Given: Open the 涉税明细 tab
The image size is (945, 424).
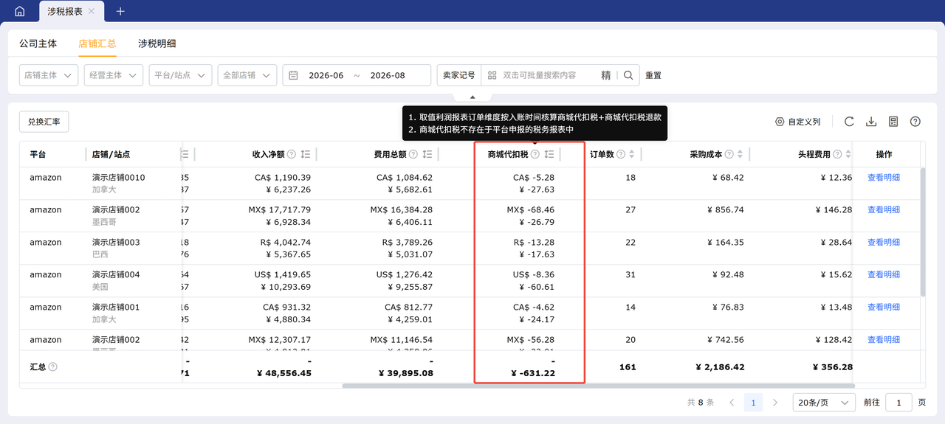Looking at the screenshot, I should click(x=157, y=44).
